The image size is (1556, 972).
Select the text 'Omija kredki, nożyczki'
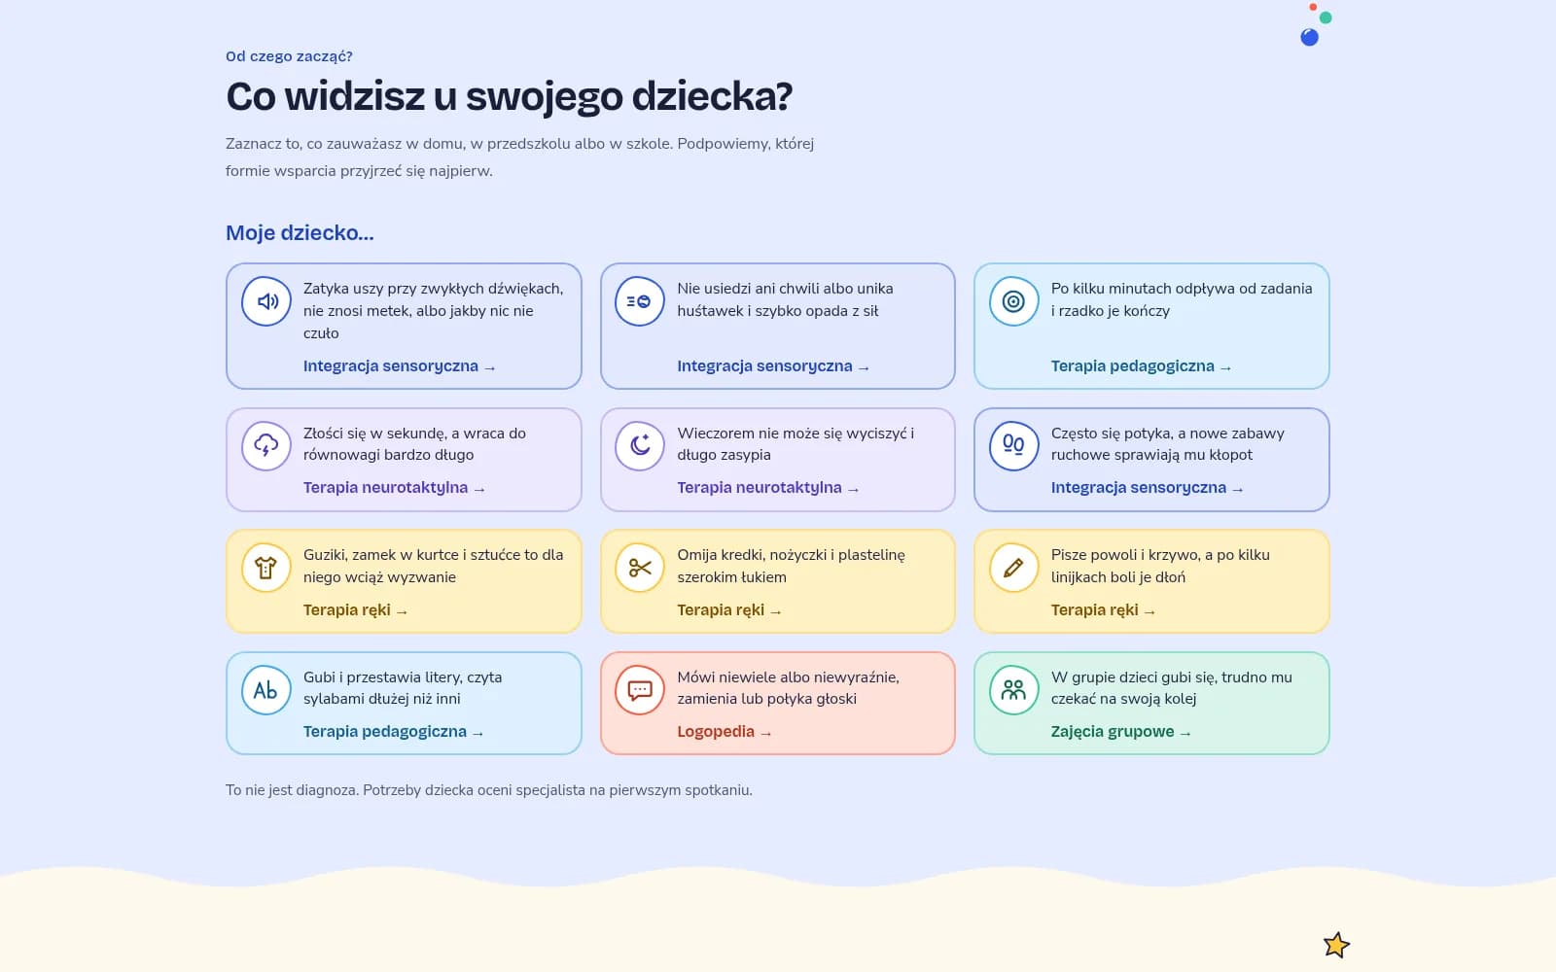click(752, 555)
